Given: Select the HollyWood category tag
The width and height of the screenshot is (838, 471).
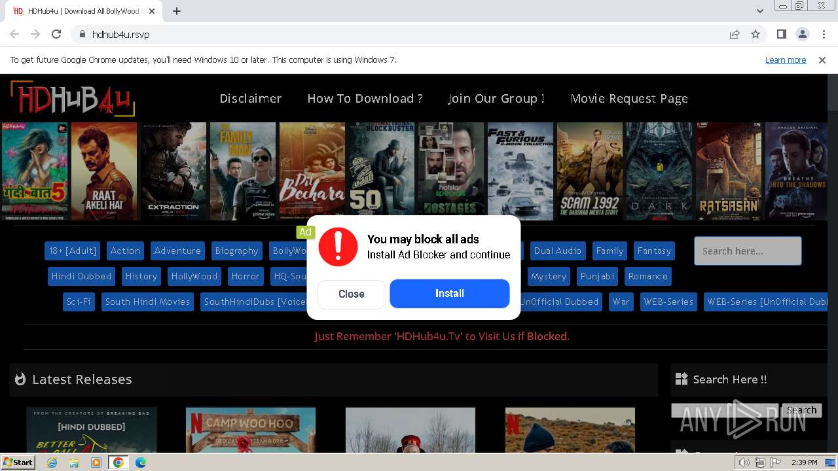Looking at the screenshot, I should (194, 276).
